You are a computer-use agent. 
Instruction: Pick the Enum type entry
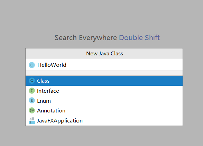pos(104,101)
